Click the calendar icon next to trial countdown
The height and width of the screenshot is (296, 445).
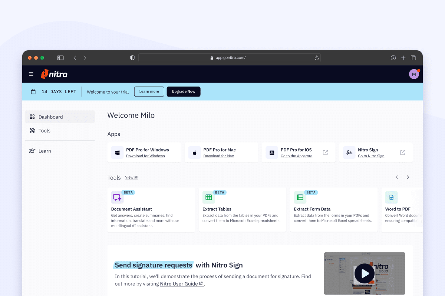33,91
